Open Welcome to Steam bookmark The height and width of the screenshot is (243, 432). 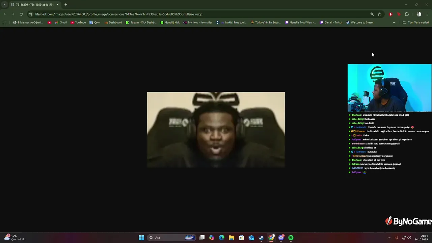[359, 23]
